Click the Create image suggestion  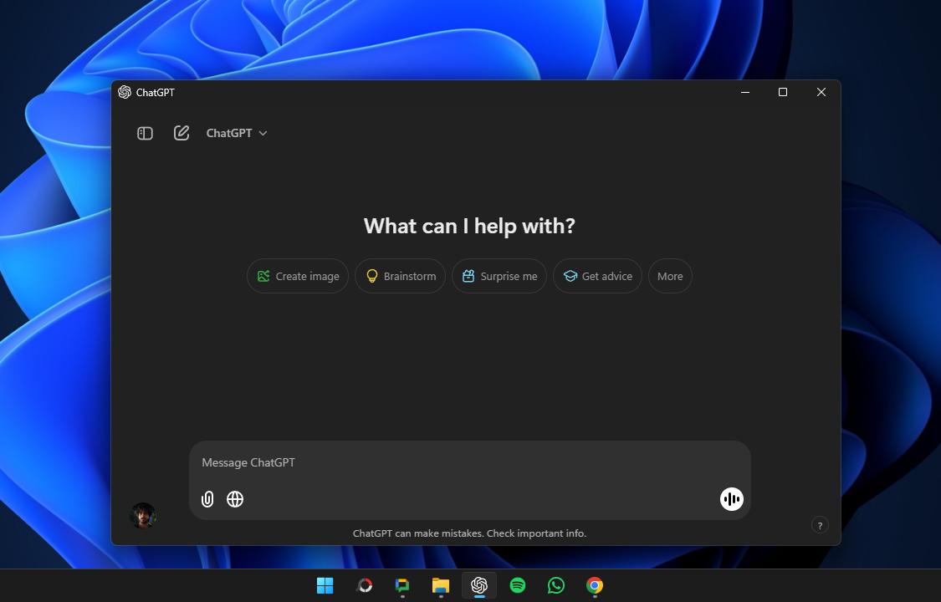coord(298,276)
